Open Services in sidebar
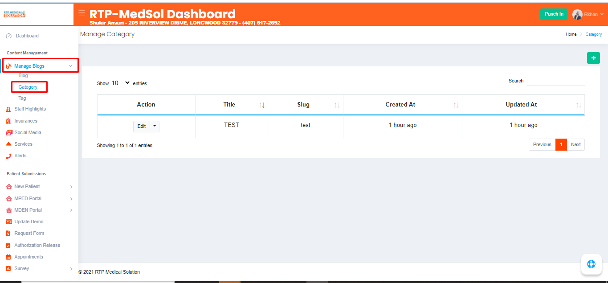The height and width of the screenshot is (283, 608). click(23, 144)
